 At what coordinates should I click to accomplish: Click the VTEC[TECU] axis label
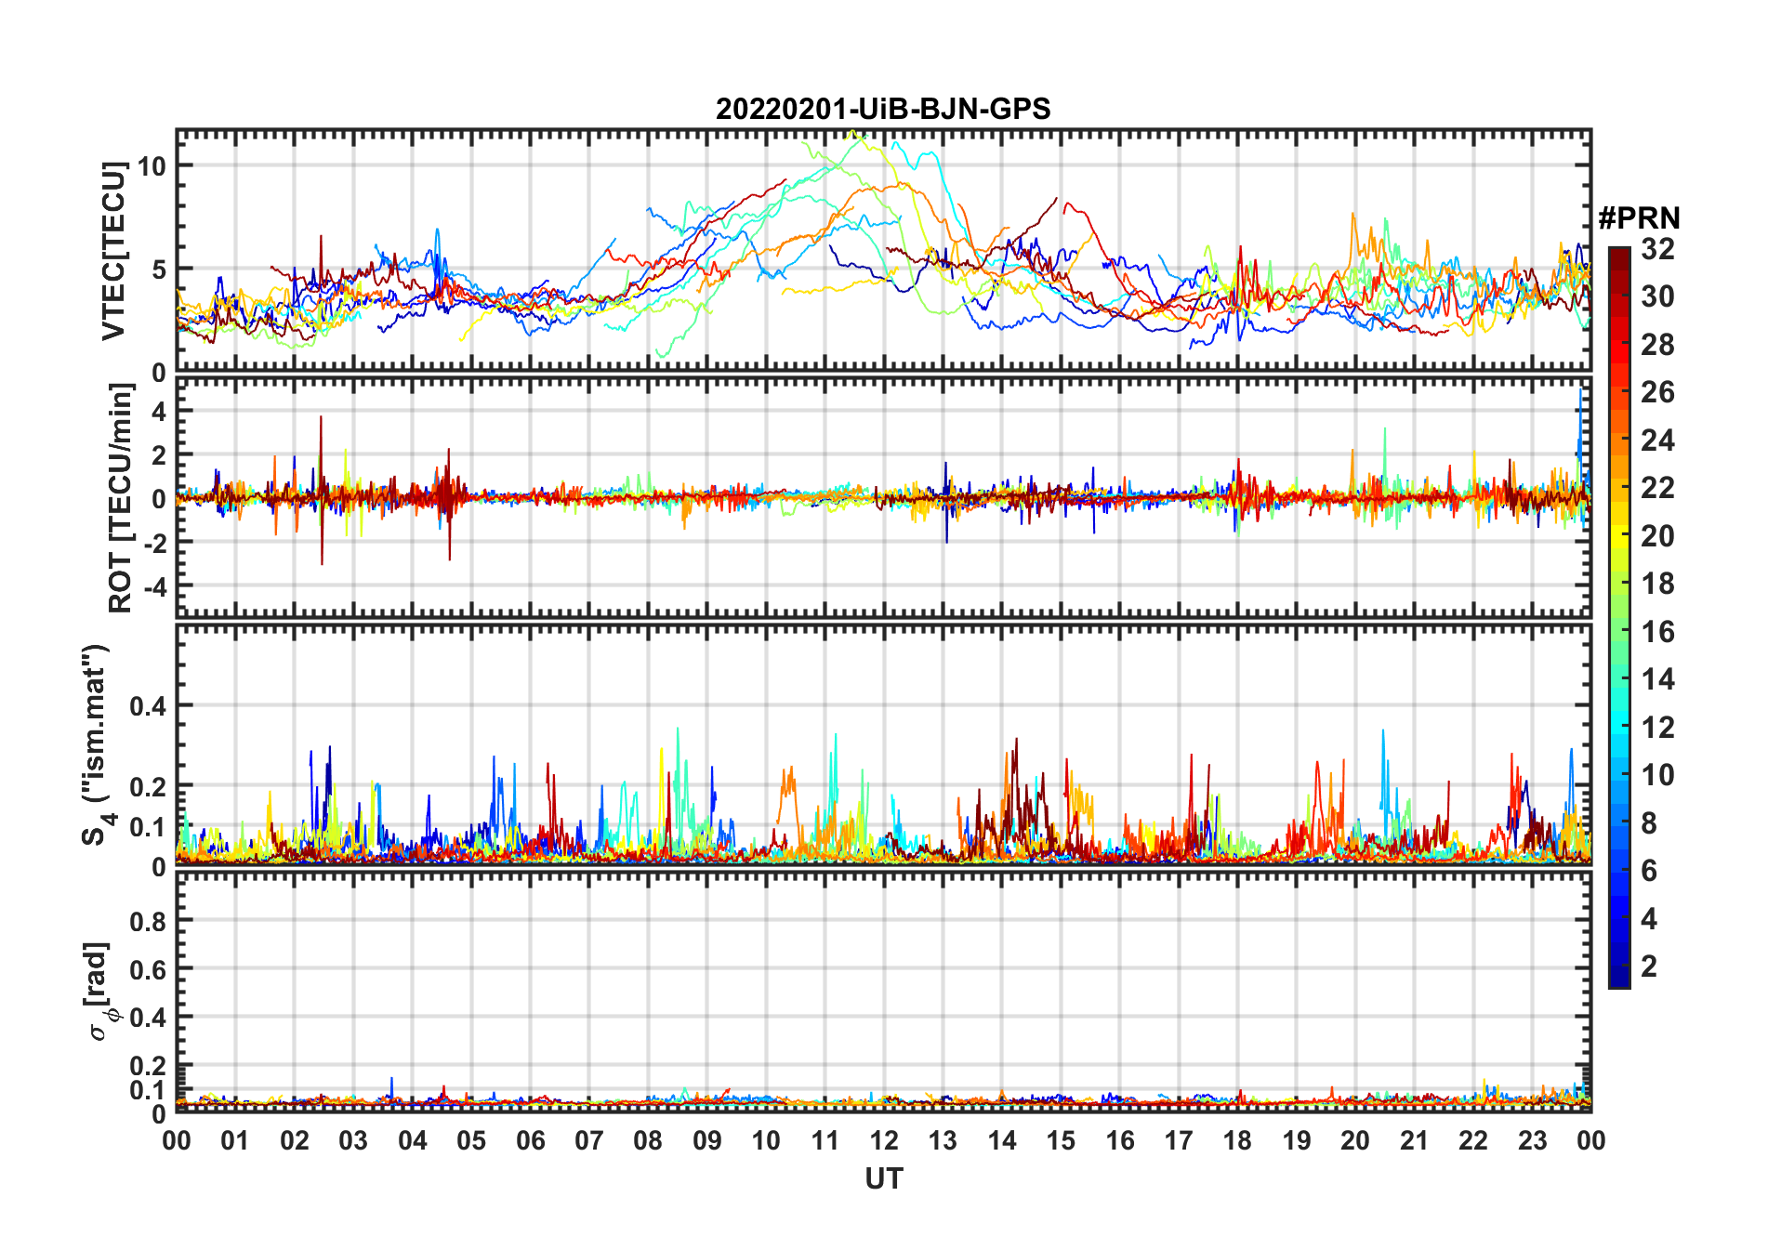(x=113, y=251)
